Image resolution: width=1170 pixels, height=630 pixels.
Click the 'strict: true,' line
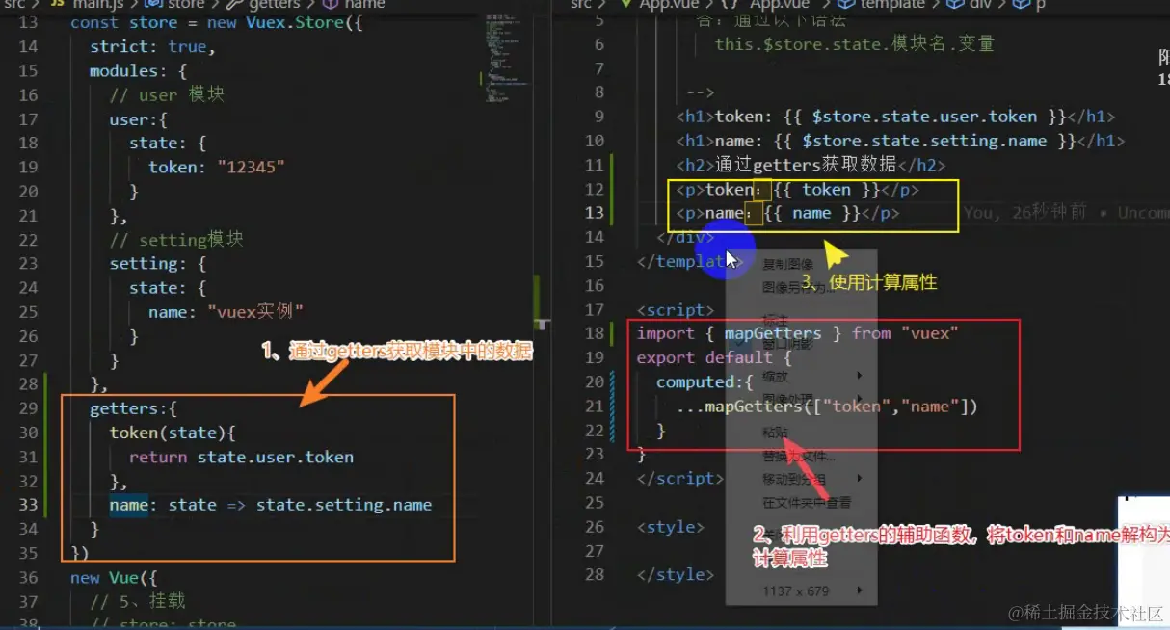click(x=152, y=46)
